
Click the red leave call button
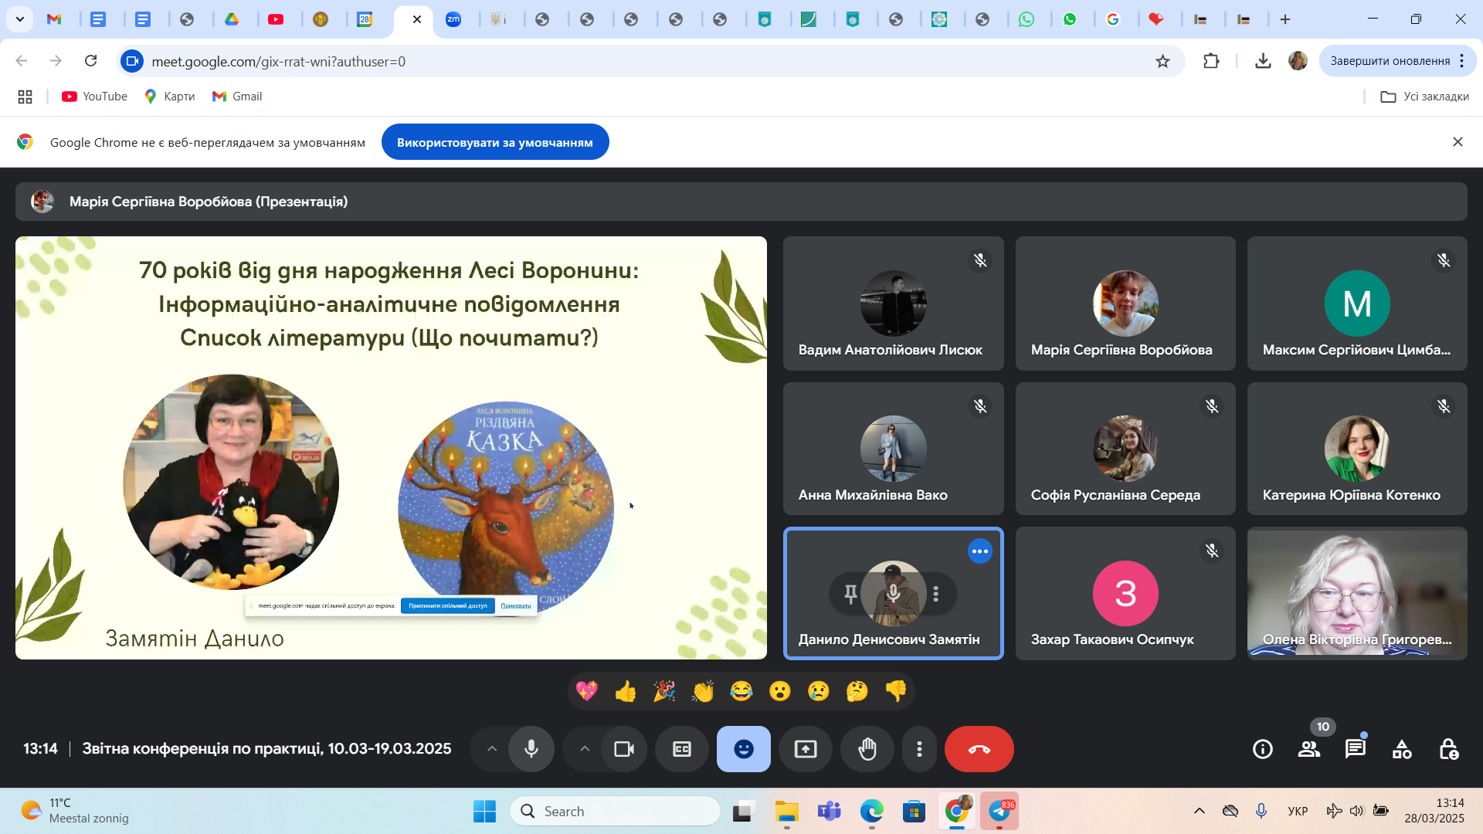point(979,749)
